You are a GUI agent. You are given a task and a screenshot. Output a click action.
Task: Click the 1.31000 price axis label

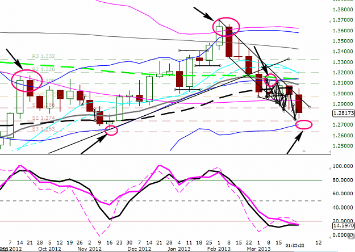point(343,83)
